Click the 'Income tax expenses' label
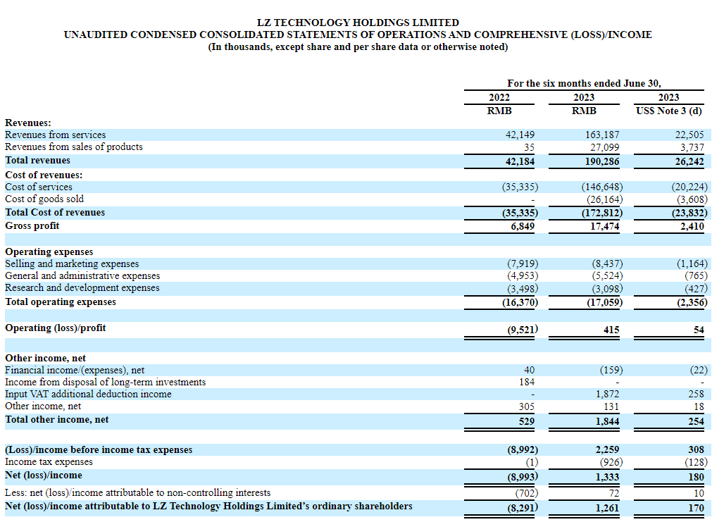The image size is (712, 522). (x=49, y=461)
